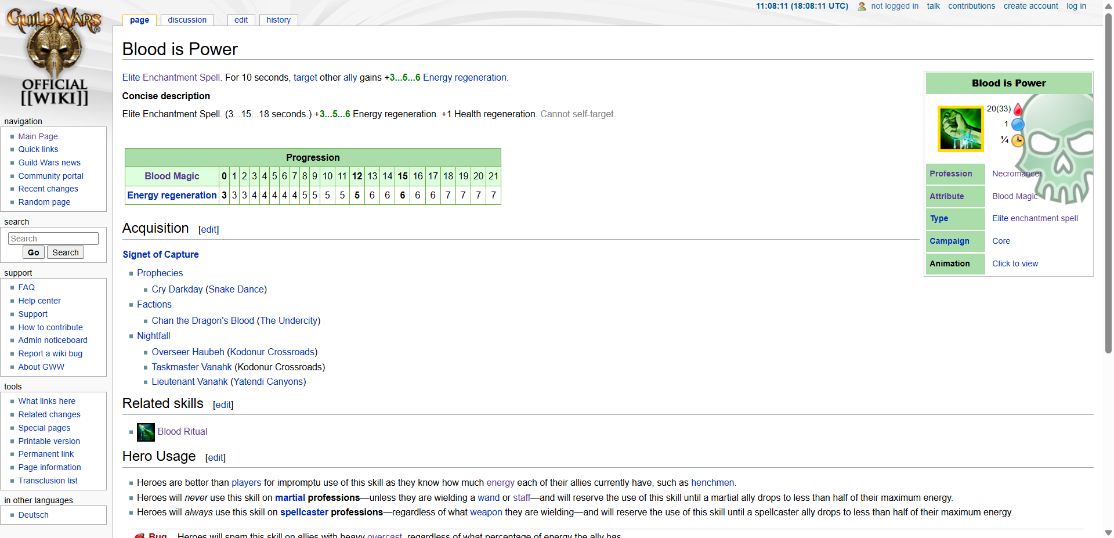Screen dimensions: 1114x538
Task: Focus the wiki Search input field
Action: [x=53, y=239]
